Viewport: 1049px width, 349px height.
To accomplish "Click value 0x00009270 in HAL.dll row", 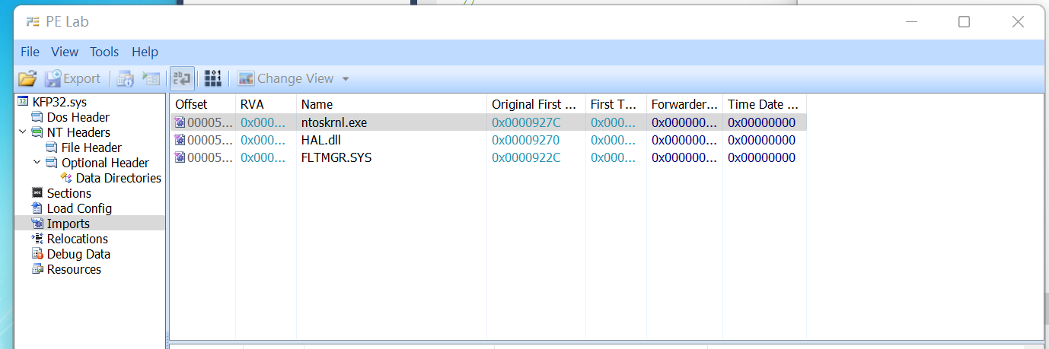I will click(x=526, y=140).
